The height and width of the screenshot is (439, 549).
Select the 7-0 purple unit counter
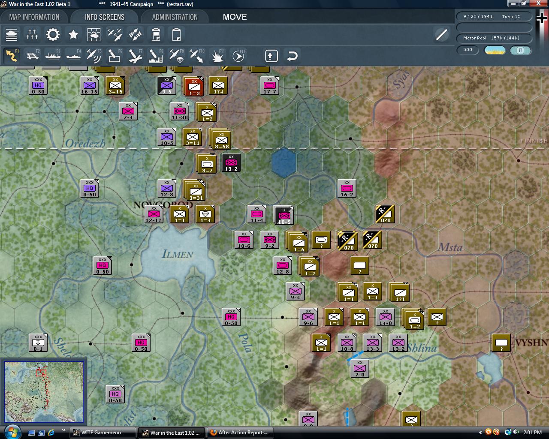[x=359, y=369]
